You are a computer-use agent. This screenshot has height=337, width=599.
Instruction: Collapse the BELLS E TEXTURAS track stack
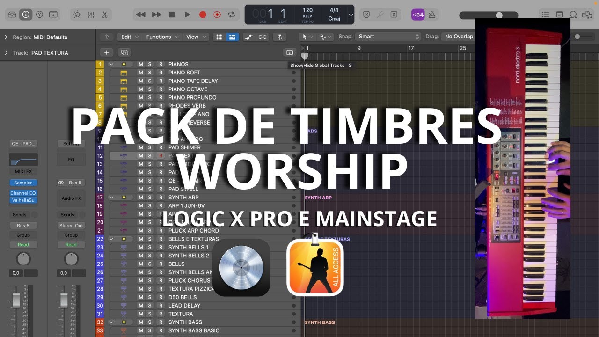[x=111, y=239]
